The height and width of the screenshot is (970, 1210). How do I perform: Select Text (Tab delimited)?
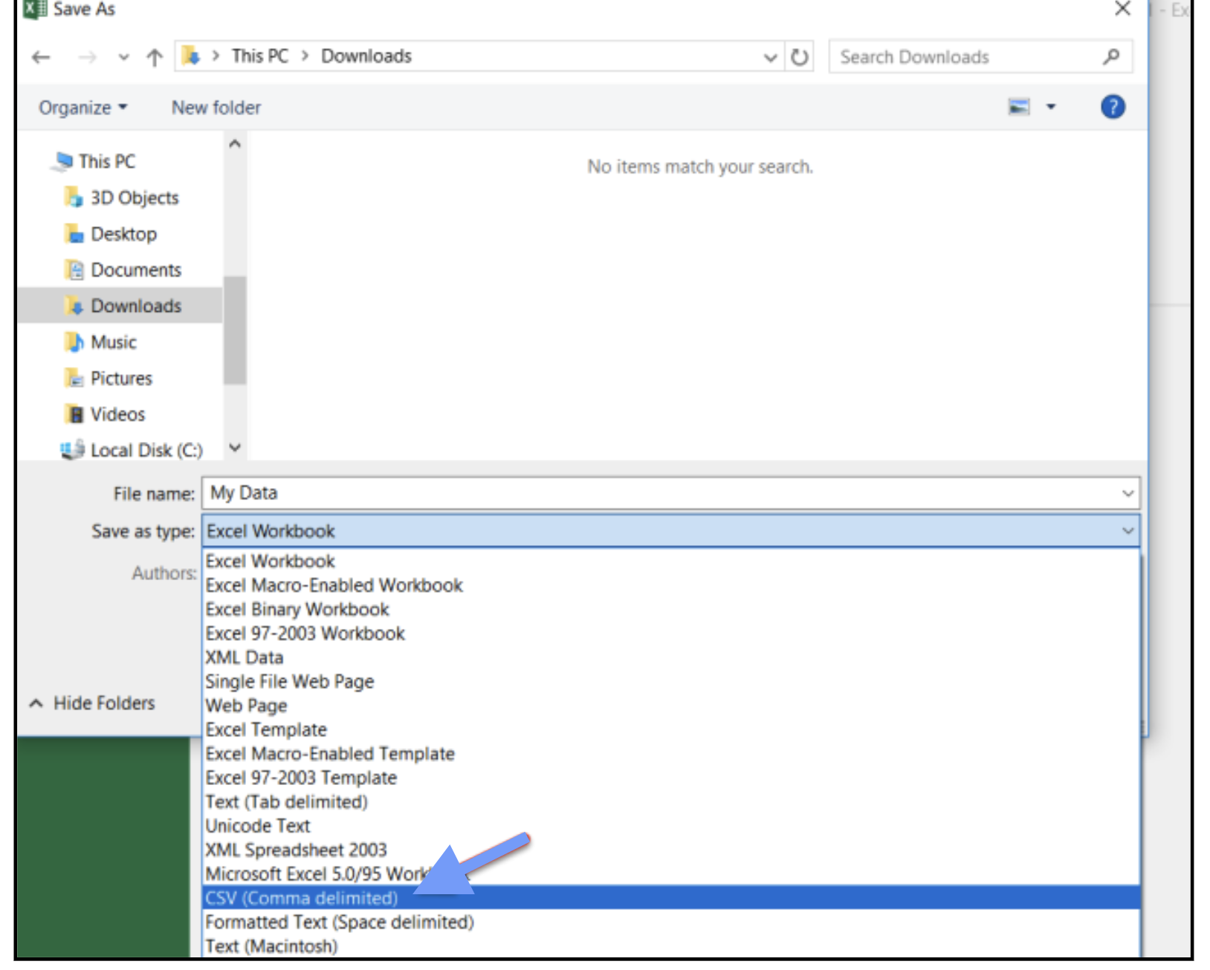(671, 802)
